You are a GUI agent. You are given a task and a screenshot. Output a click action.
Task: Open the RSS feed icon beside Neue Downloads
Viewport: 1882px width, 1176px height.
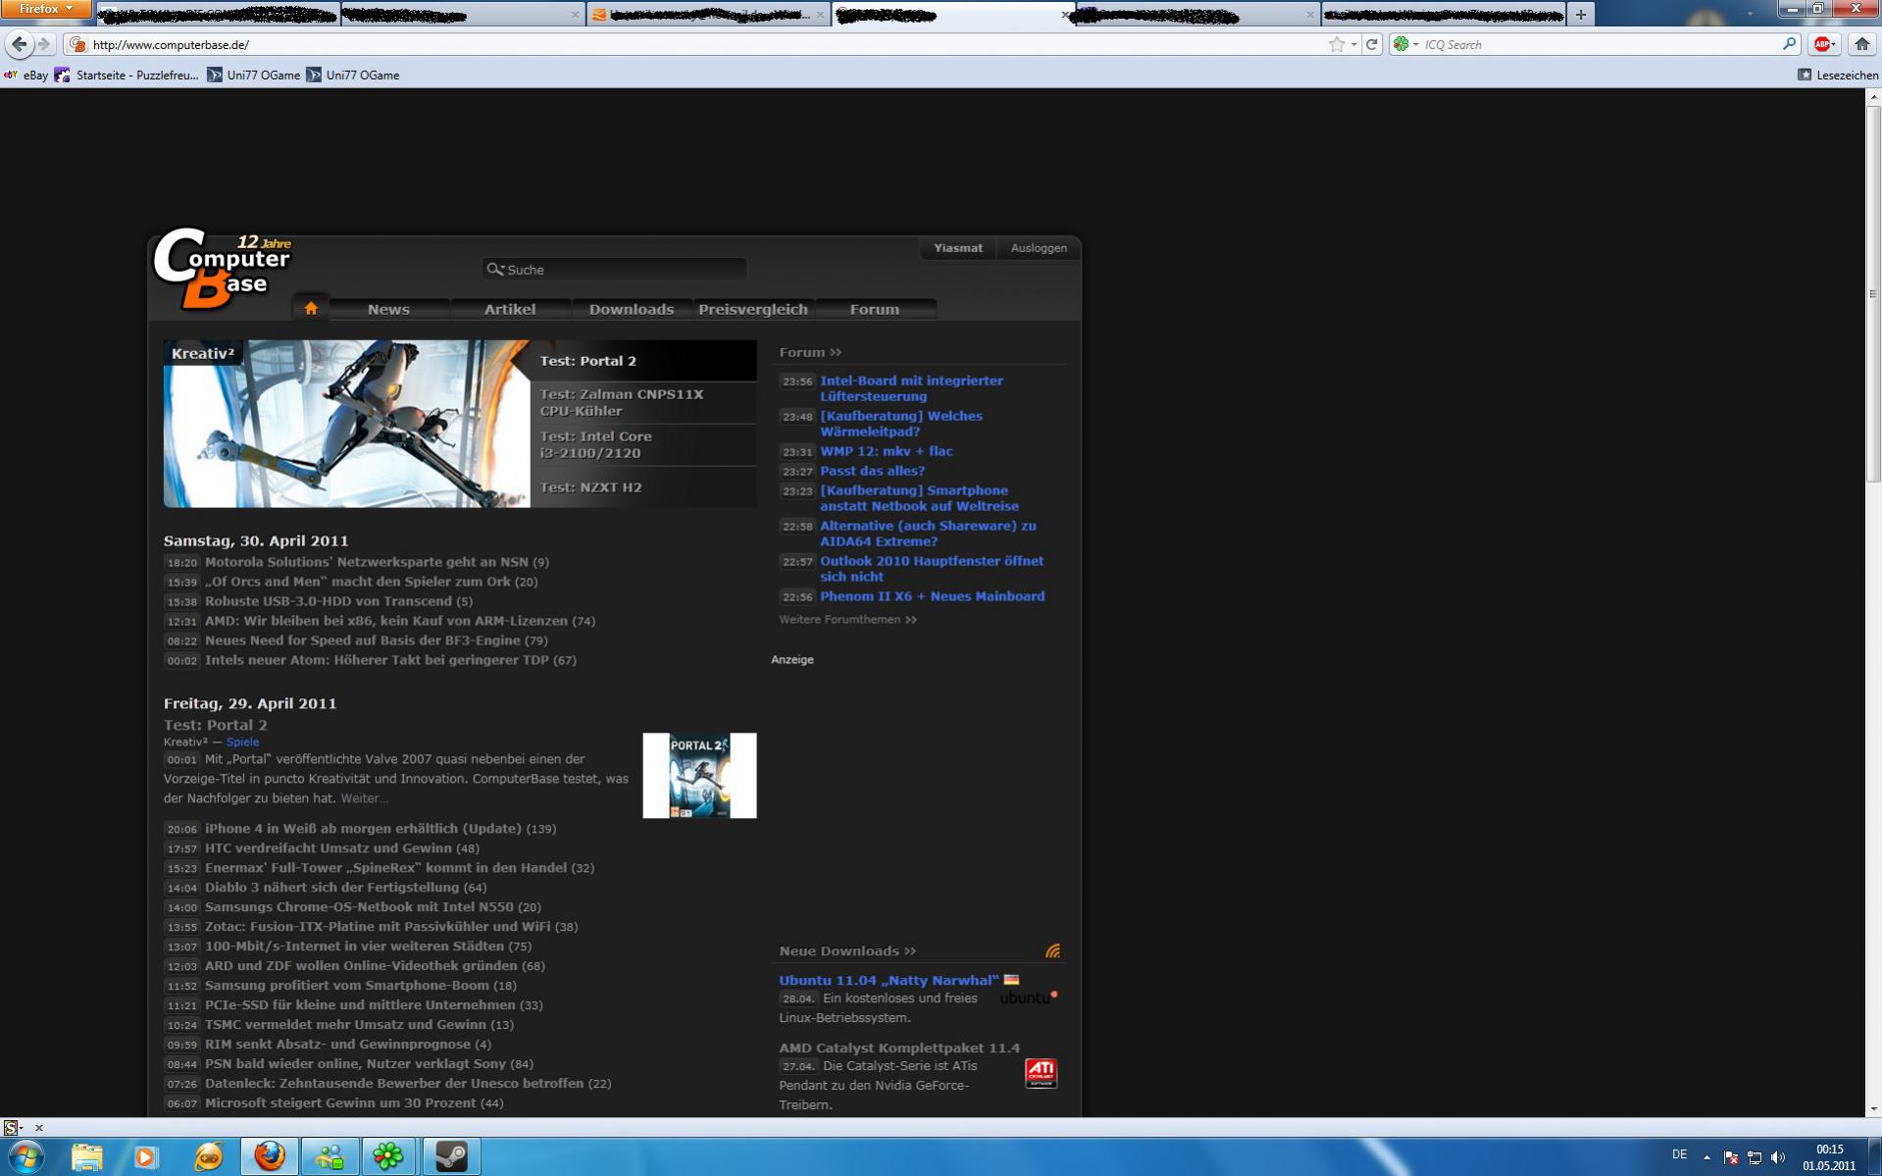click(1052, 950)
